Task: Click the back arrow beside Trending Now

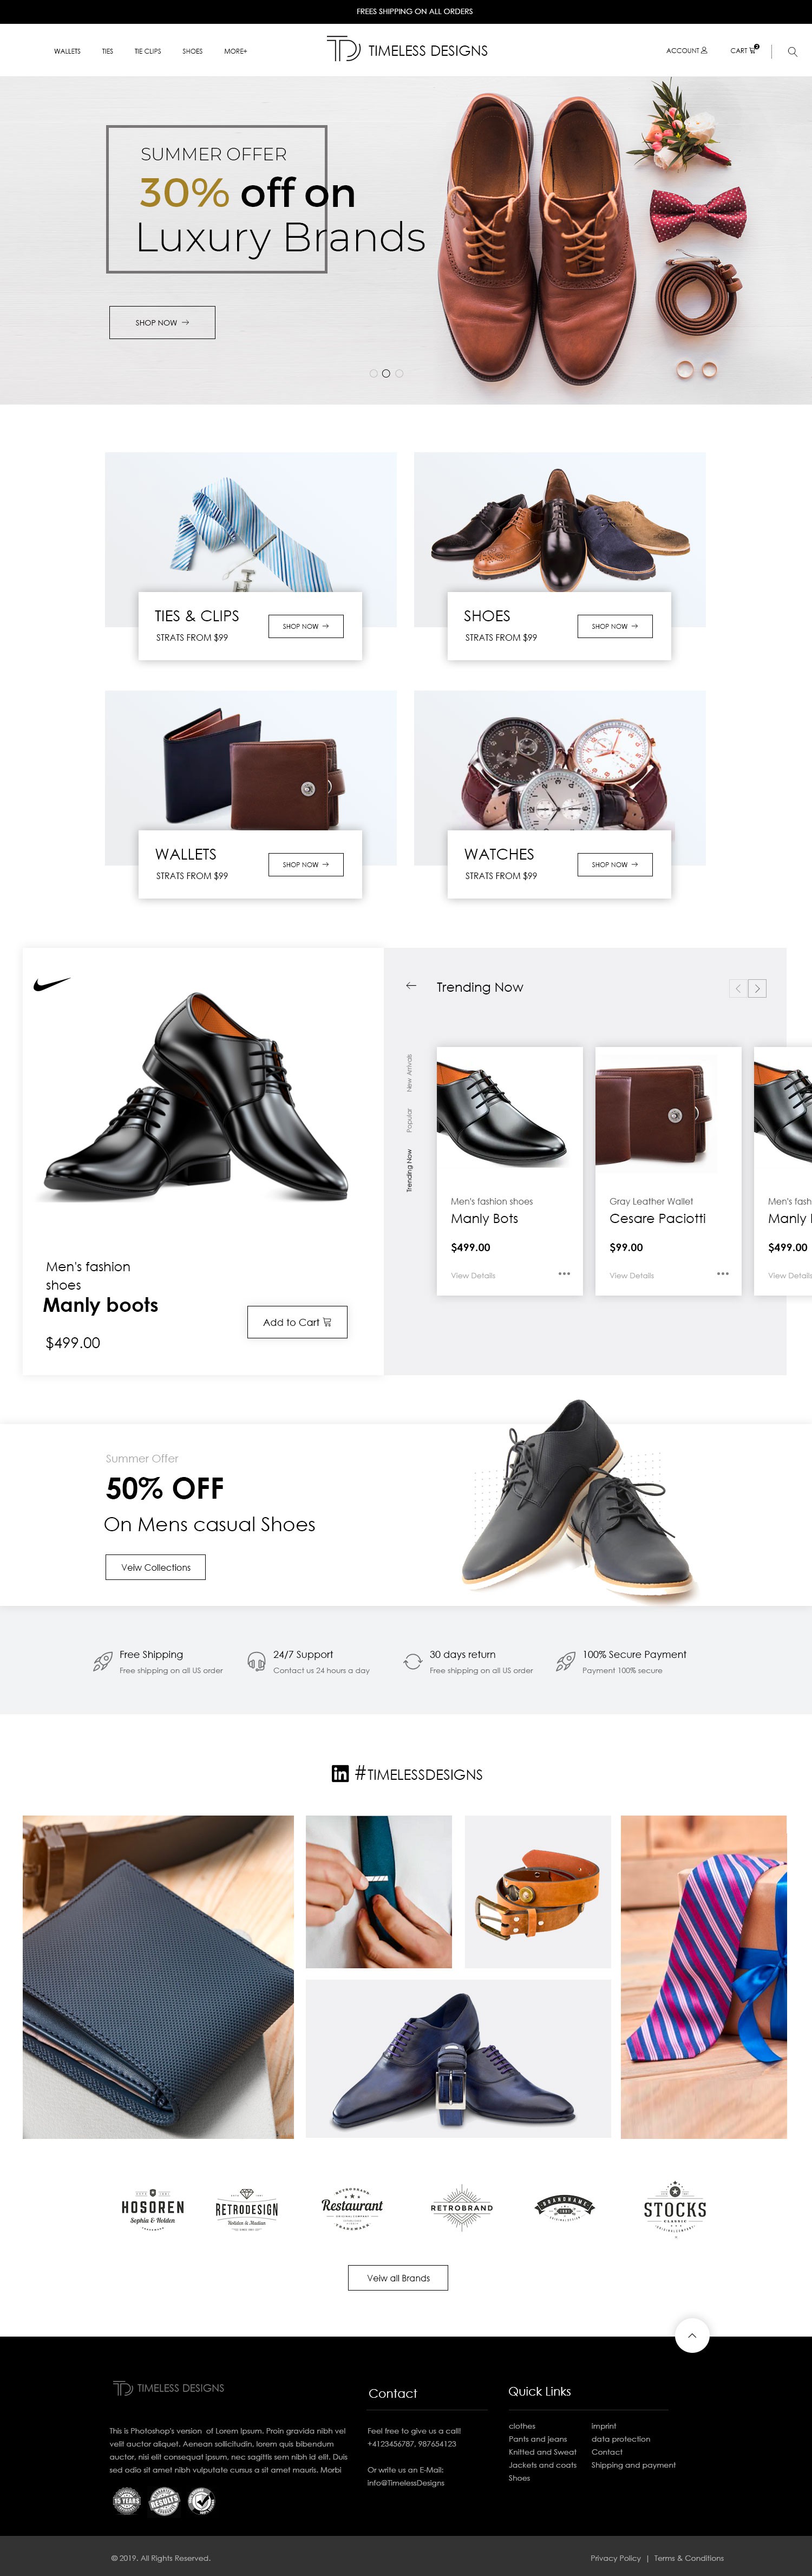Action: (411, 986)
